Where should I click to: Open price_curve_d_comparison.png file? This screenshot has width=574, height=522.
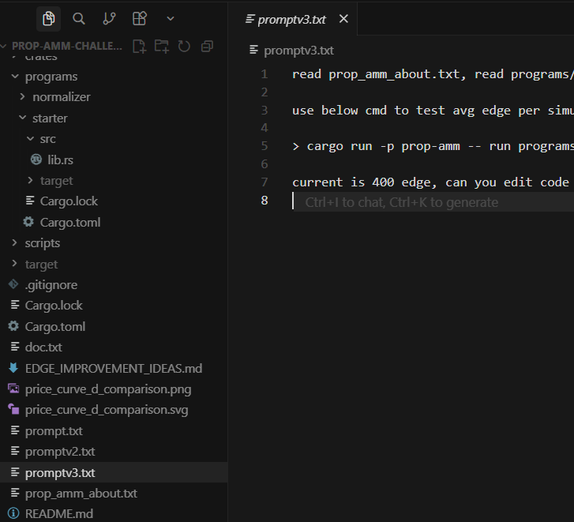(108, 389)
